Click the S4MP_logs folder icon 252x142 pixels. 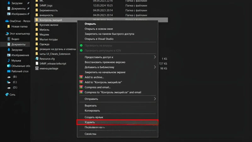(x=37, y=5)
